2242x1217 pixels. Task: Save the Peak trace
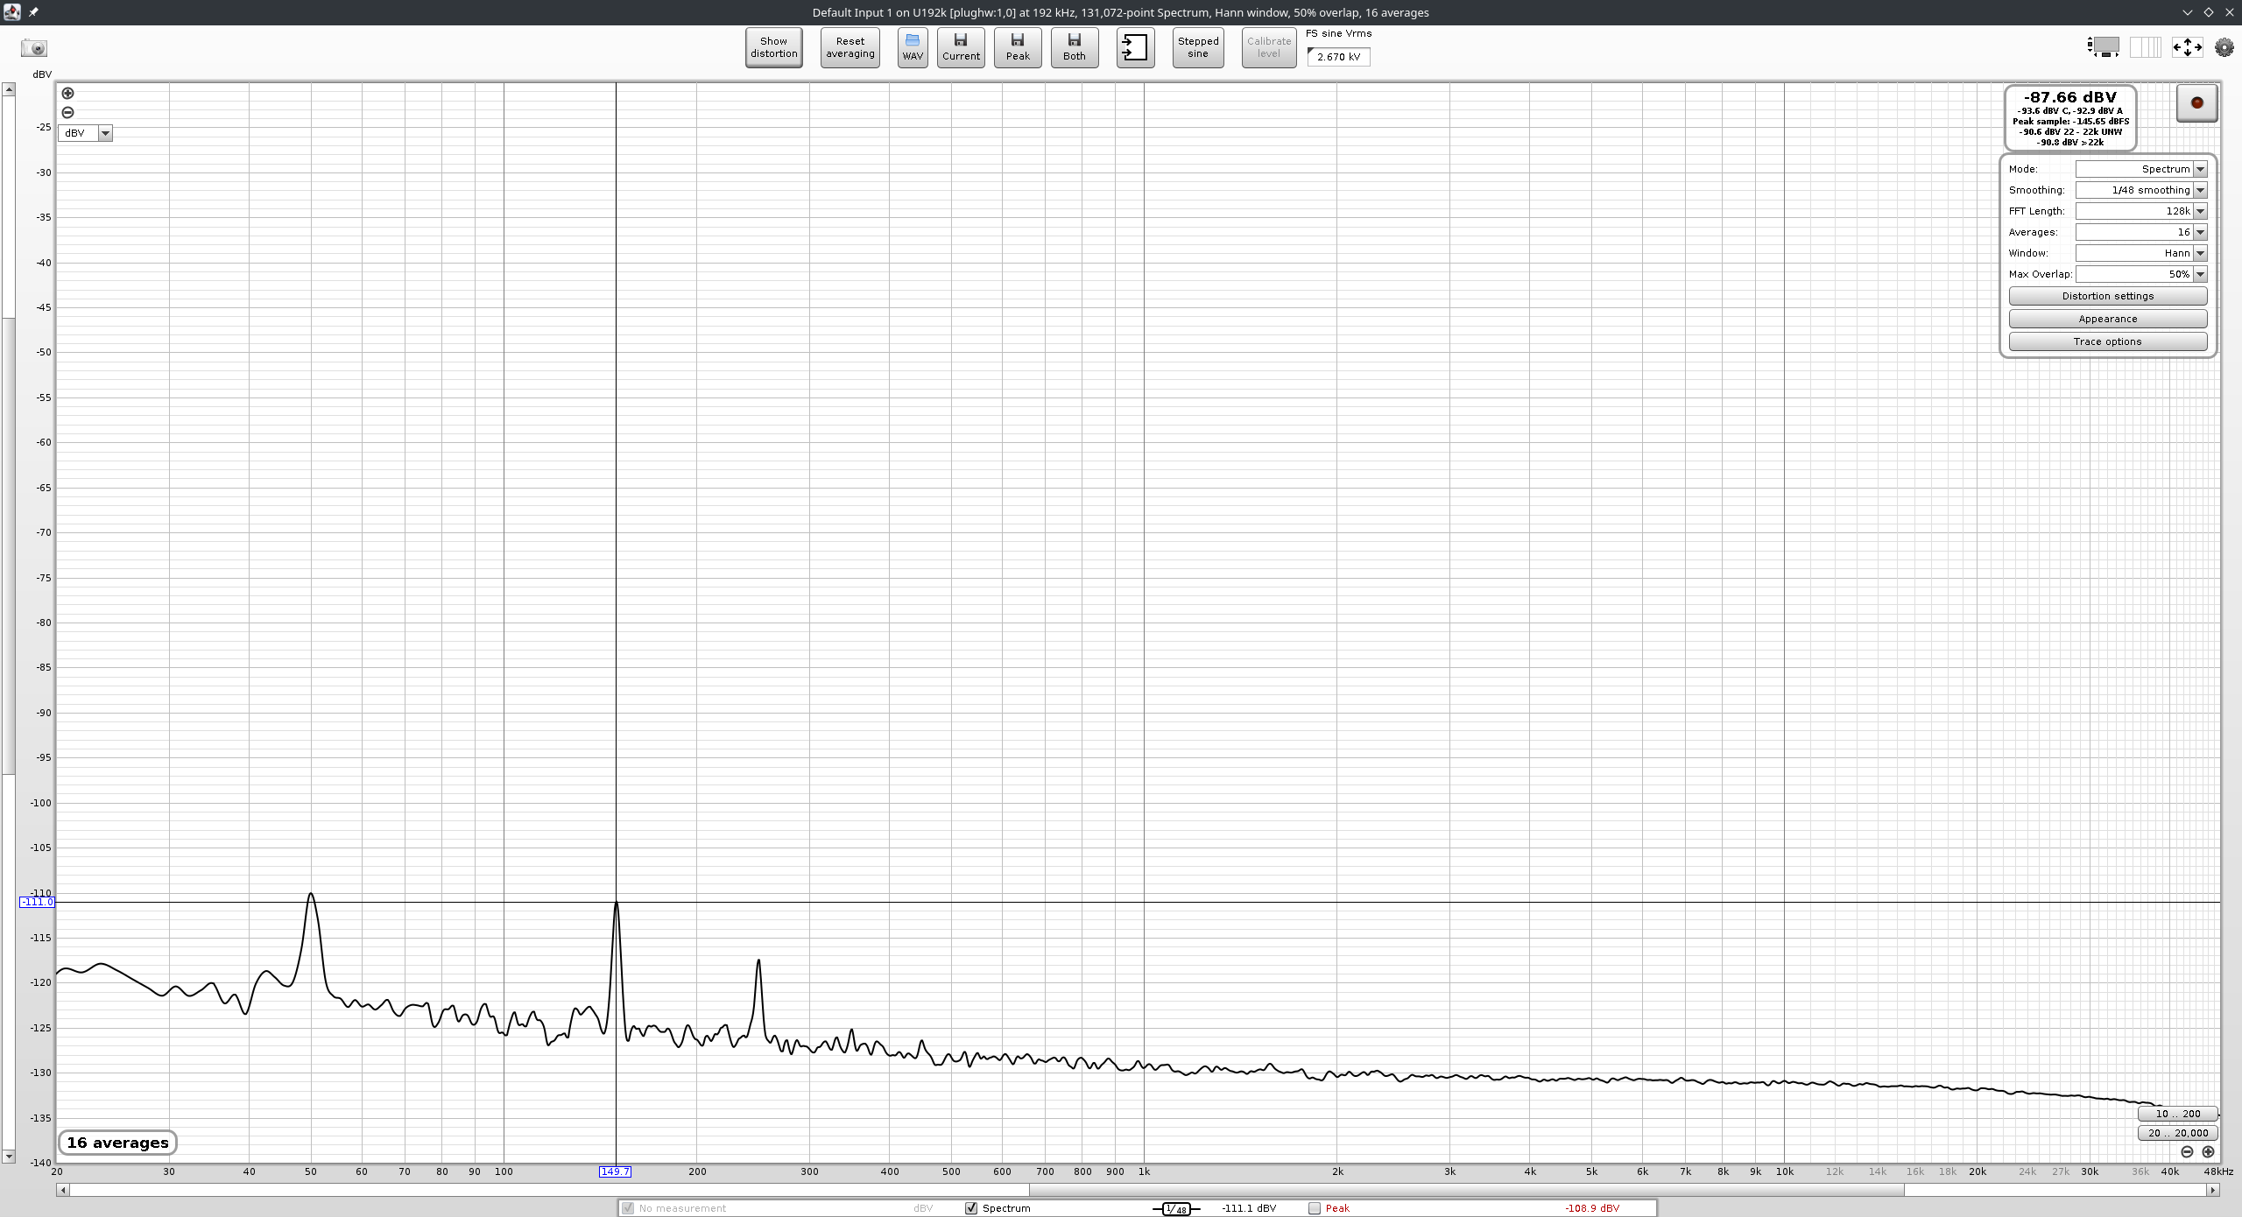(x=1018, y=47)
